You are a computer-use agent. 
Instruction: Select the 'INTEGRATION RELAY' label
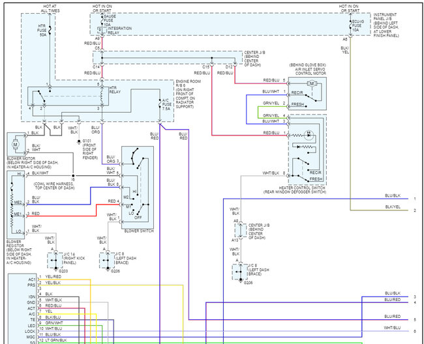[x=119, y=30]
